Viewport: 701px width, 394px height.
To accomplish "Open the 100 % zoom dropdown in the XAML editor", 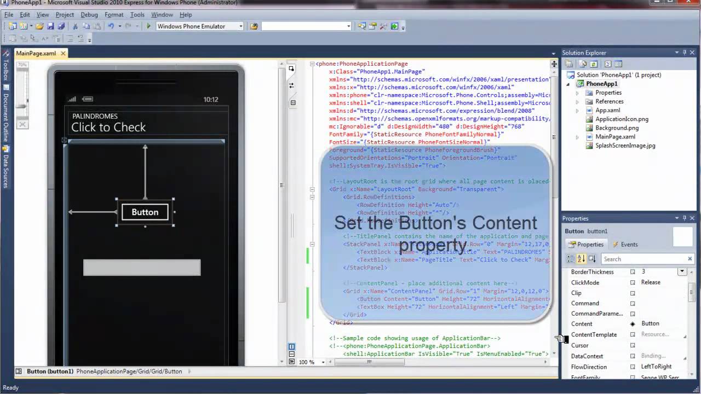I will [x=323, y=362].
